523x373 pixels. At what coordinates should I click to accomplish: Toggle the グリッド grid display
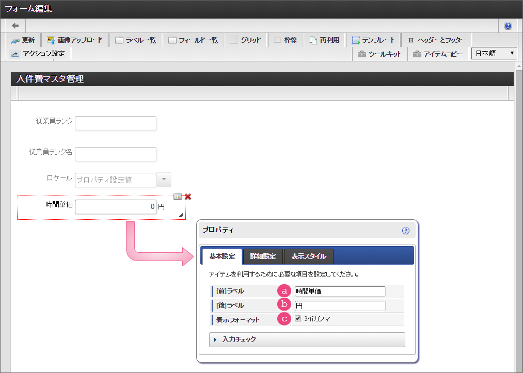pyautogui.click(x=246, y=40)
